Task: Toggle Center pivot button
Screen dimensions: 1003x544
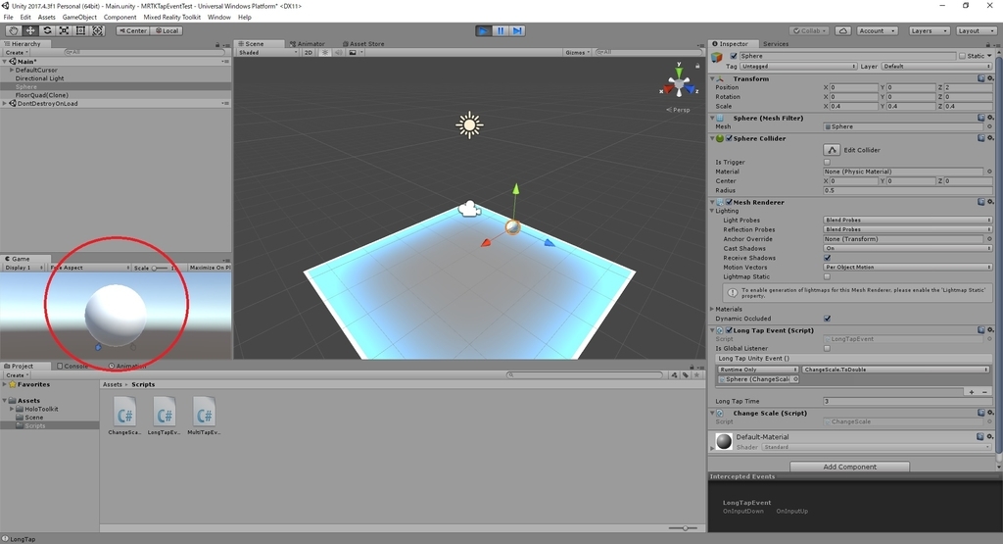Action: pyautogui.click(x=132, y=30)
